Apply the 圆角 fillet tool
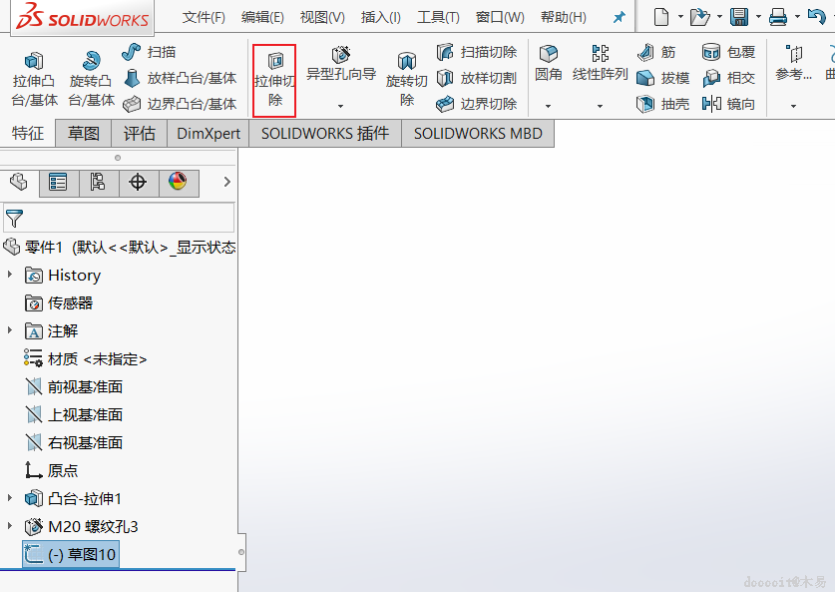The width and height of the screenshot is (835, 592). [548, 64]
